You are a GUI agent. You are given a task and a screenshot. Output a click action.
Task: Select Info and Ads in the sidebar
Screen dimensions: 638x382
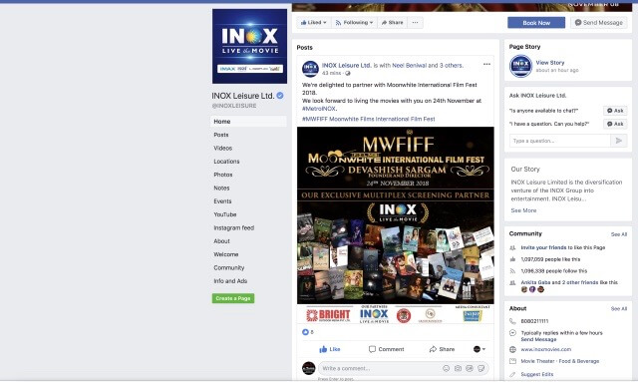tap(230, 281)
